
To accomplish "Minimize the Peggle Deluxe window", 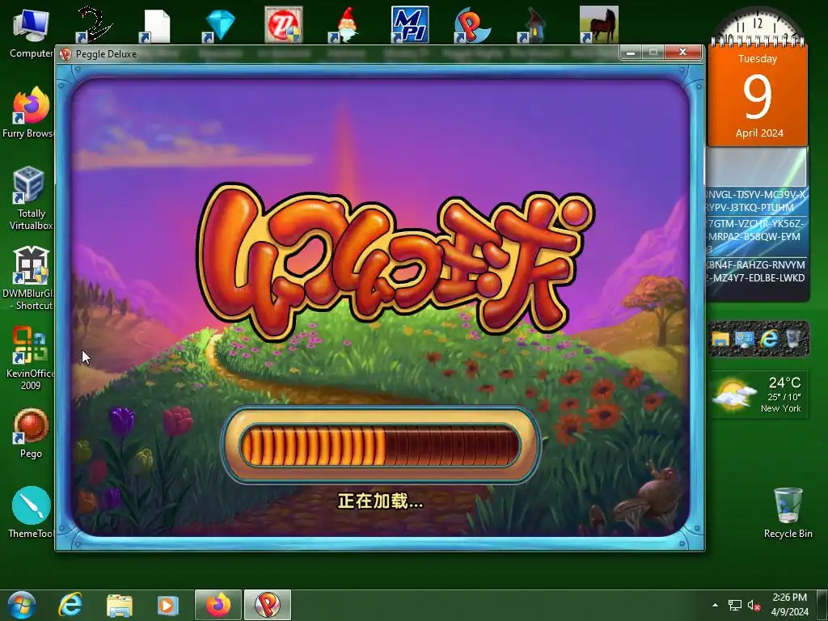I will tap(630, 53).
